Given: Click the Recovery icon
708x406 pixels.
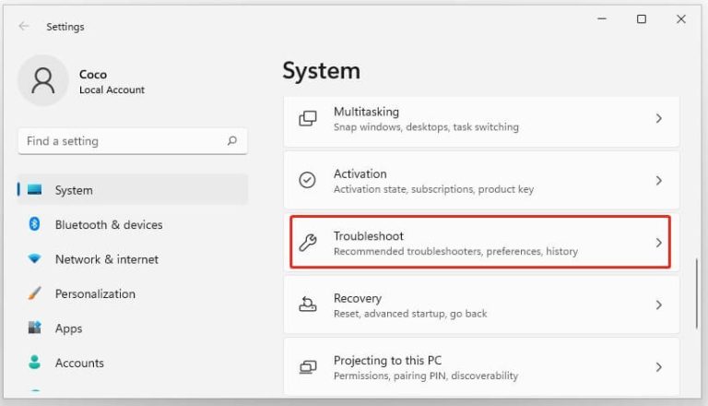Looking at the screenshot, I should (x=308, y=304).
